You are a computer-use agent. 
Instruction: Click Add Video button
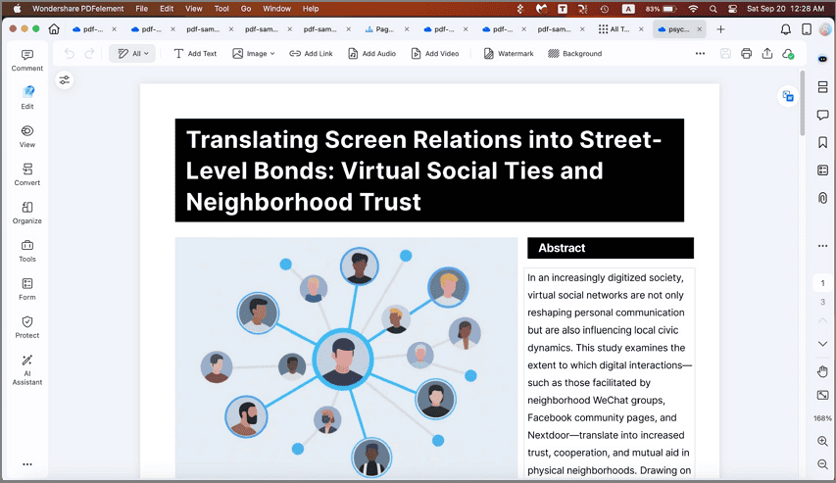[x=434, y=53]
